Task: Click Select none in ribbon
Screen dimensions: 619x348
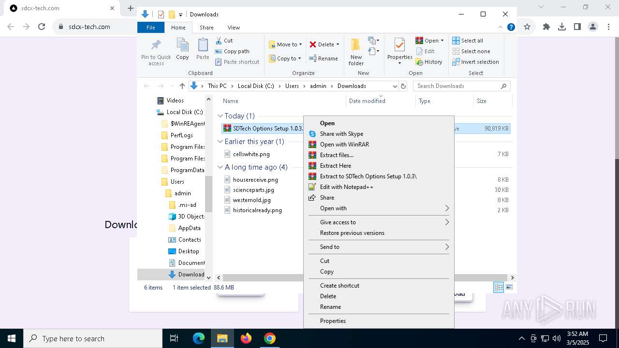Action: (472, 51)
